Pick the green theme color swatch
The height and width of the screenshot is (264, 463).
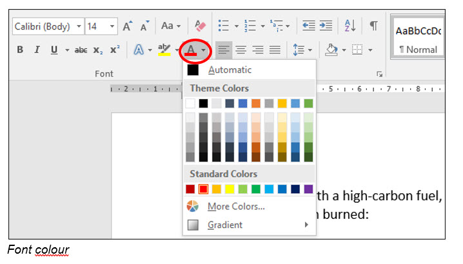pyautogui.click(x=308, y=104)
